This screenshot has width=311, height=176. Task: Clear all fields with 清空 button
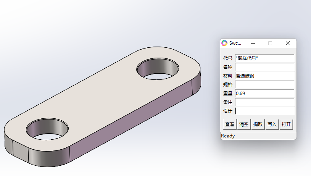(244, 124)
